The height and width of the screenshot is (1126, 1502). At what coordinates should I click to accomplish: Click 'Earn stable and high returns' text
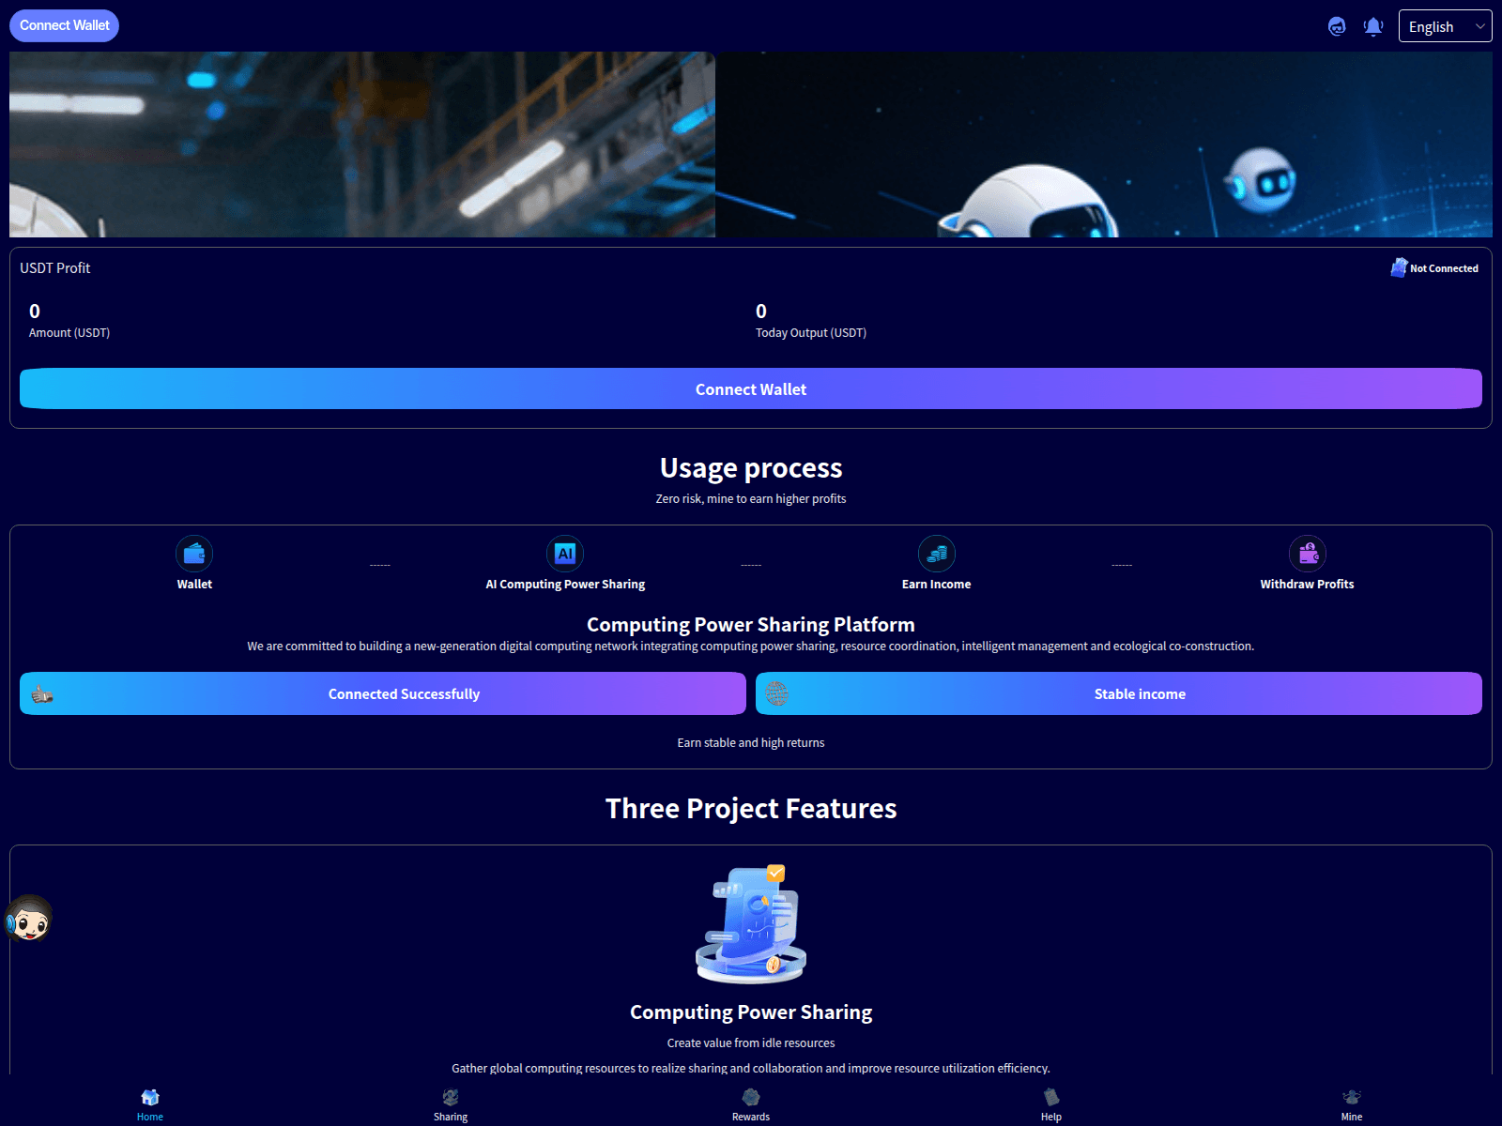coord(751,742)
